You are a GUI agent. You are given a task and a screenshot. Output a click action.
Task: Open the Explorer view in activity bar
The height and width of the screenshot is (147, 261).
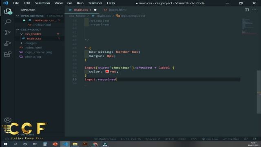[x=8, y=11]
